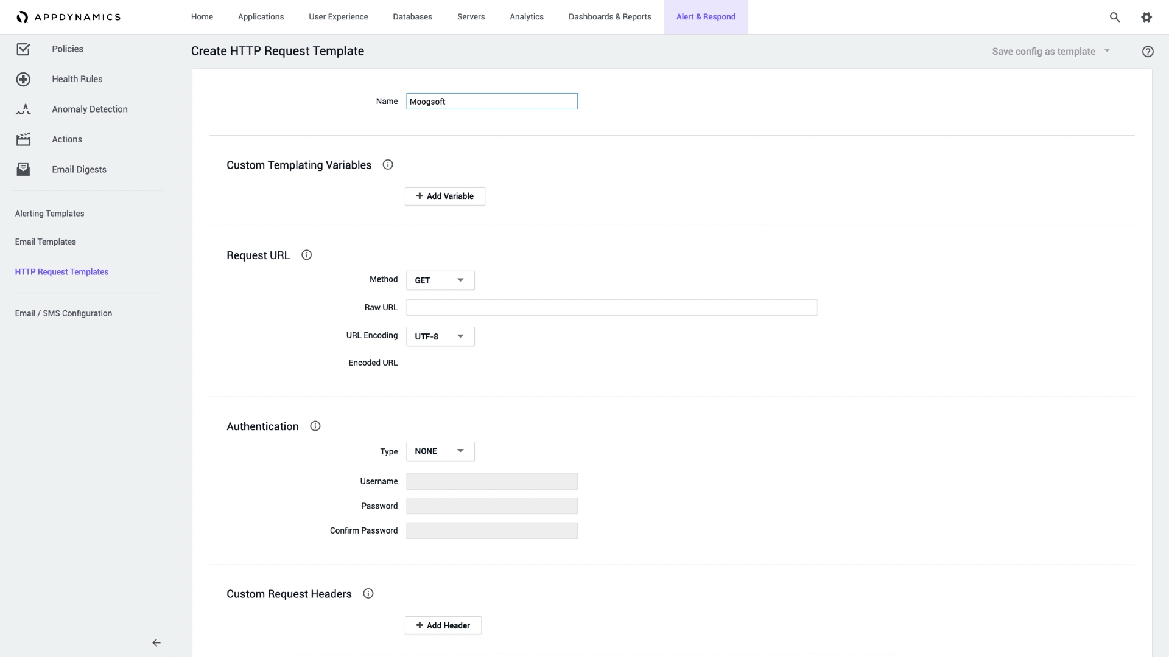Collapse the sidebar with the left arrow
Screen dimensions: 1169x657
(156, 642)
